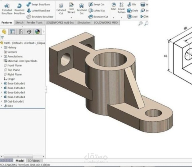Open the SOLIDWORKS MBD tab

[106, 23]
